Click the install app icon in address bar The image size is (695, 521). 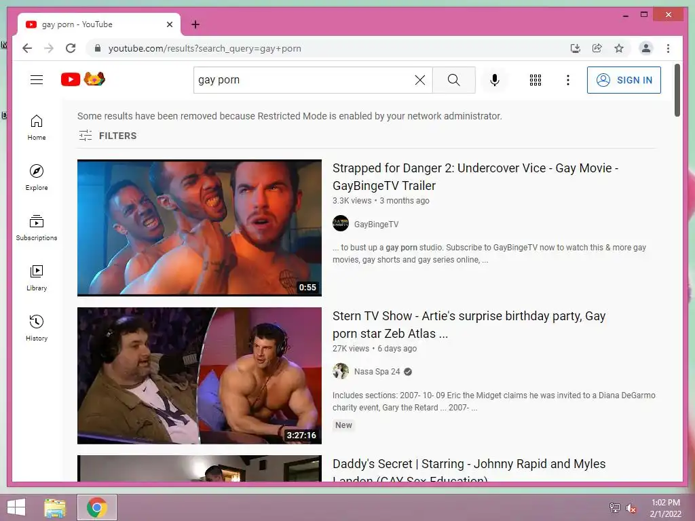[x=576, y=48]
